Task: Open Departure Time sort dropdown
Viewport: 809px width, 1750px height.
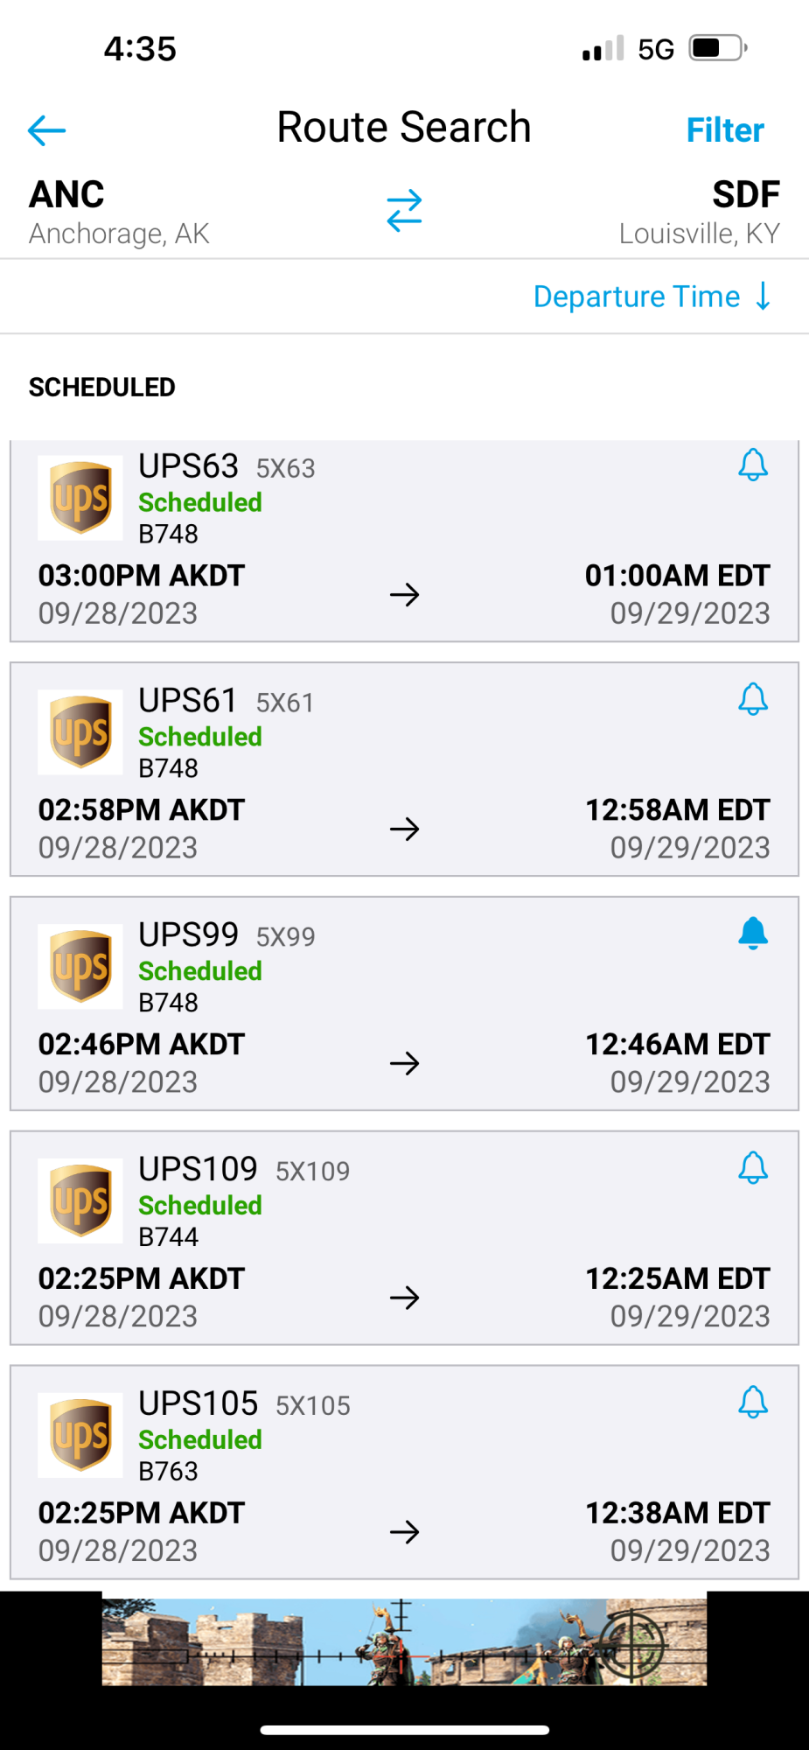Action: (x=637, y=297)
